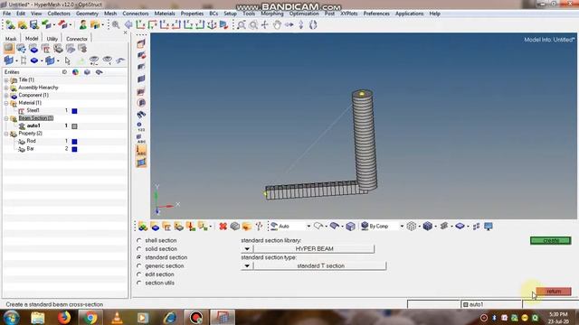
Task: Select the shell section radio button
Action: [x=138, y=240]
